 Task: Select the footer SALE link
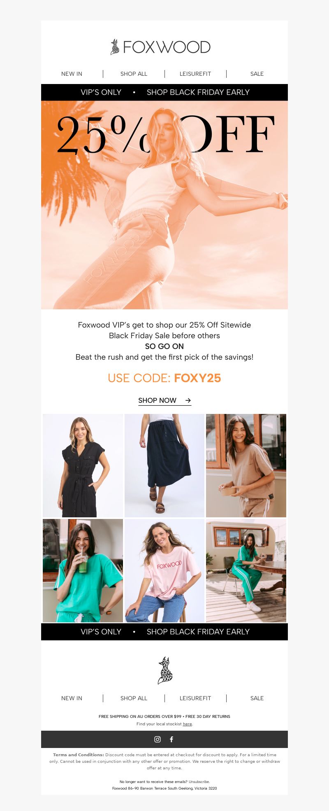click(257, 698)
